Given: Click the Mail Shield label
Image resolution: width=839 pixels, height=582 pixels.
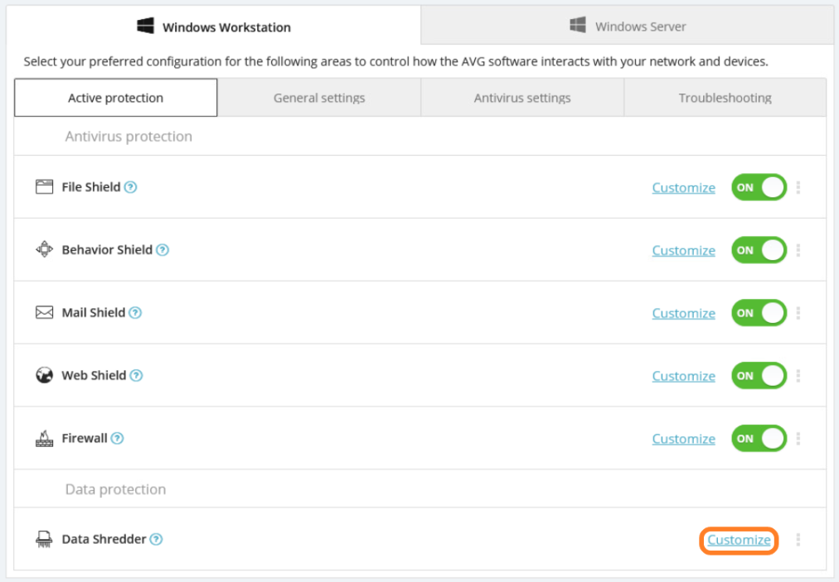Looking at the screenshot, I should pyautogui.click(x=94, y=313).
